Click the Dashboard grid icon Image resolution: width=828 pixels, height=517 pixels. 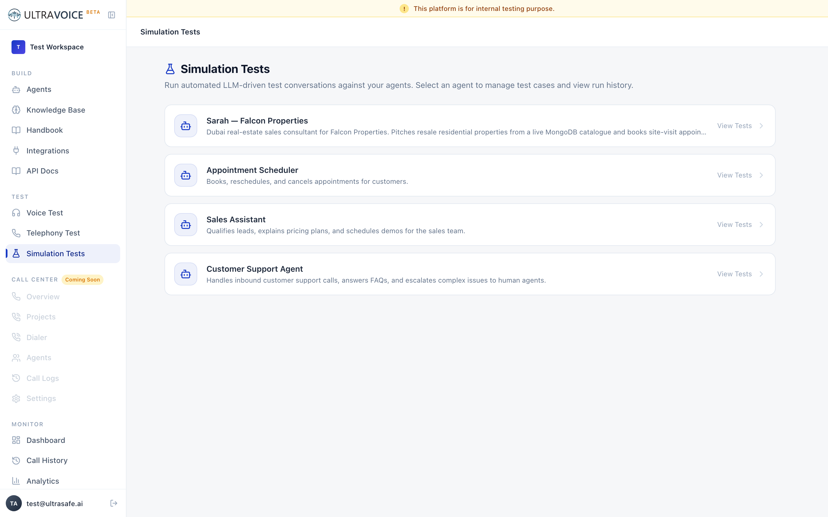tap(16, 440)
